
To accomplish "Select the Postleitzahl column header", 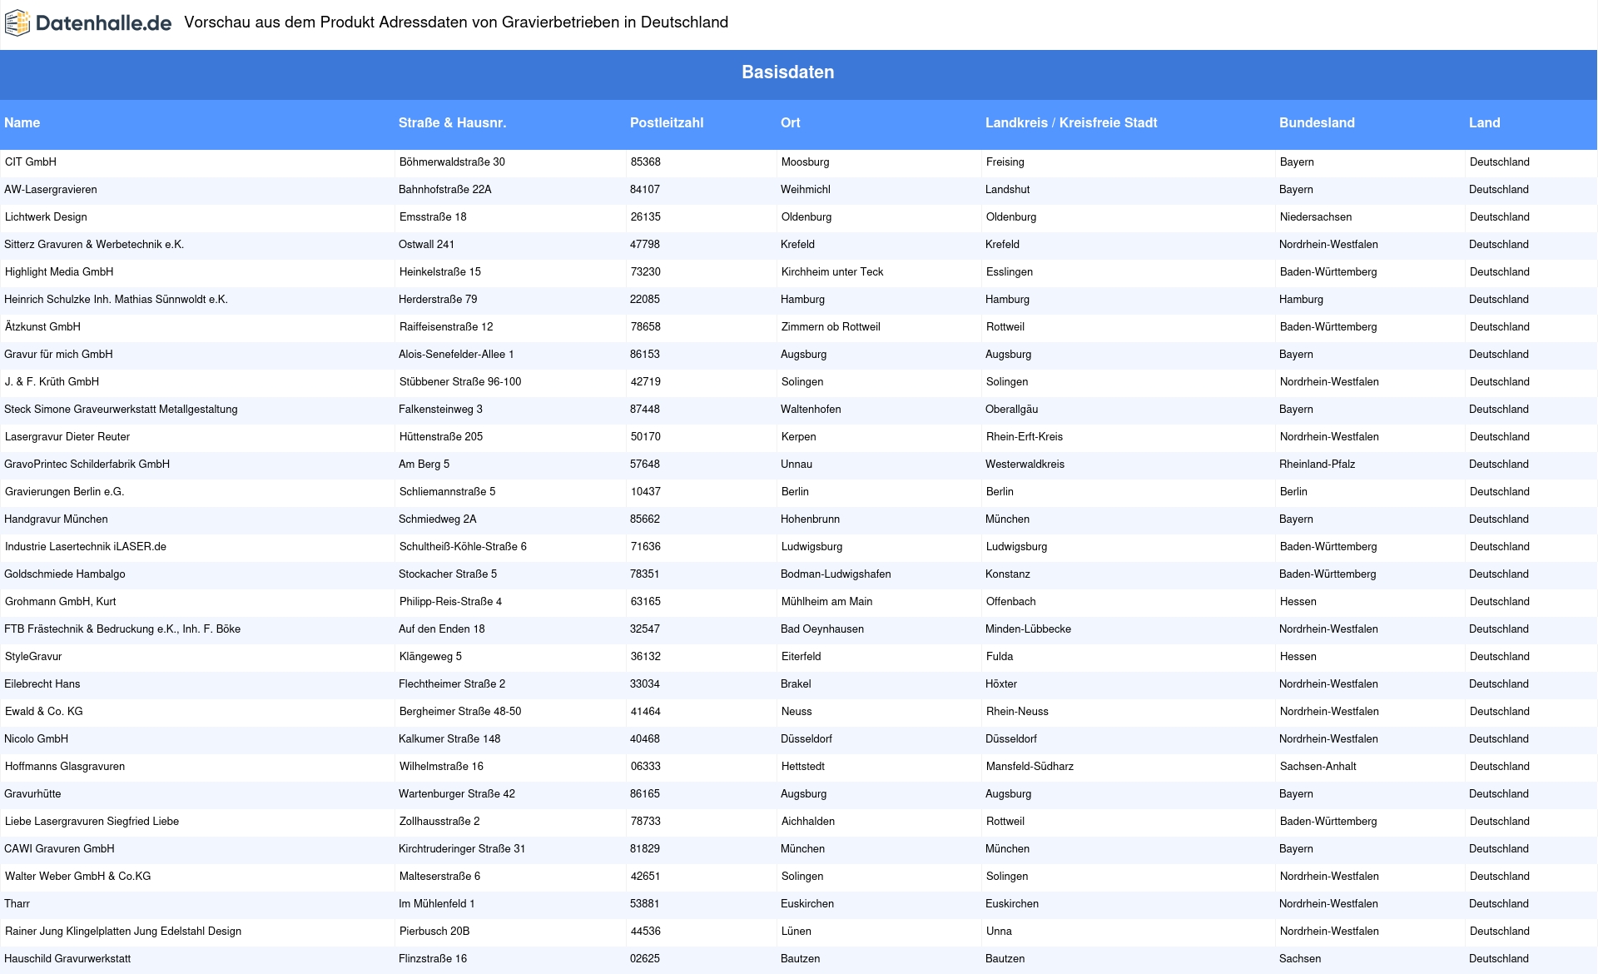I will click(x=667, y=122).
